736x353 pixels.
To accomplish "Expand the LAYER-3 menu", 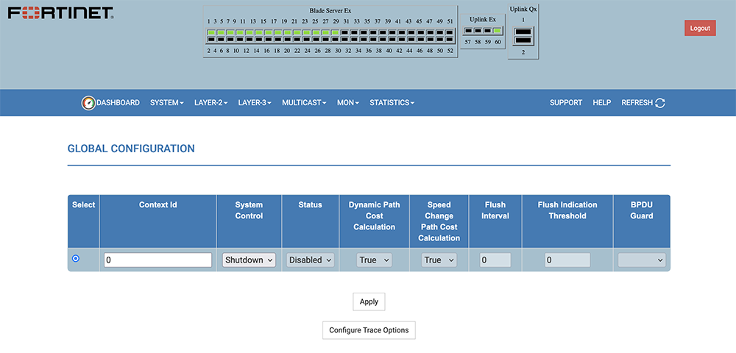I will point(255,103).
